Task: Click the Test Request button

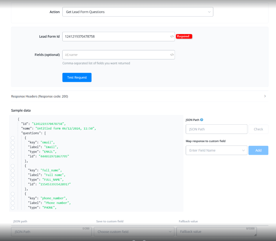Action: [77, 77]
